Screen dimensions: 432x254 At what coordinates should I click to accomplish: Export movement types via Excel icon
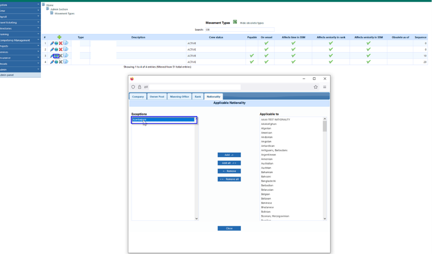pyautogui.click(x=235, y=22)
